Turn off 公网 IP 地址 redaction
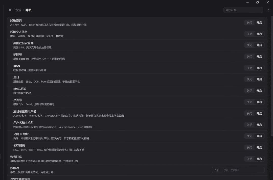The width and height of the screenshot is (273, 180). [x=249, y=136]
